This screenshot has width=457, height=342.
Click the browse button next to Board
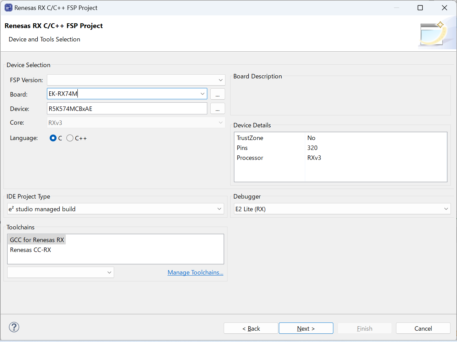point(218,94)
